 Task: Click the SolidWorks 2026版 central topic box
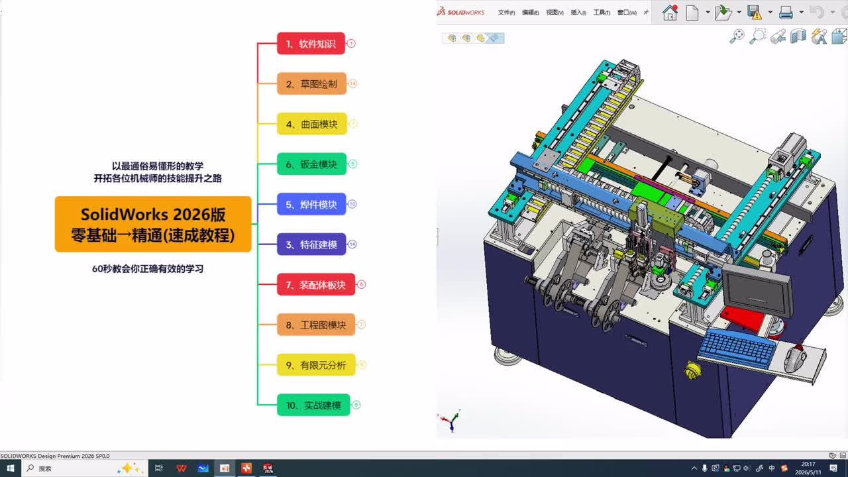[x=153, y=224]
